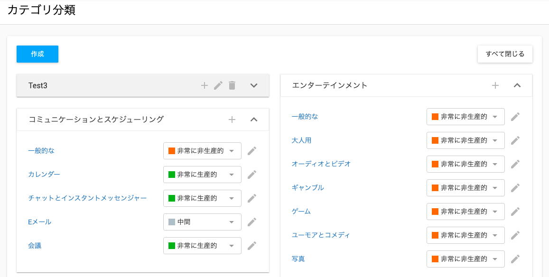The width and height of the screenshot is (549, 277).
Task: Delete Test3 using the trash icon
Action: [232, 85]
